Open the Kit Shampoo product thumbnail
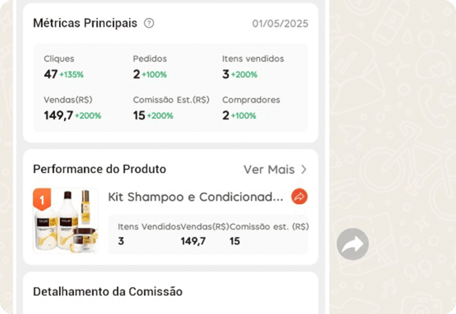 [x=66, y=221]
